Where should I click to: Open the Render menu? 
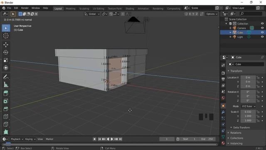[25, 8]
